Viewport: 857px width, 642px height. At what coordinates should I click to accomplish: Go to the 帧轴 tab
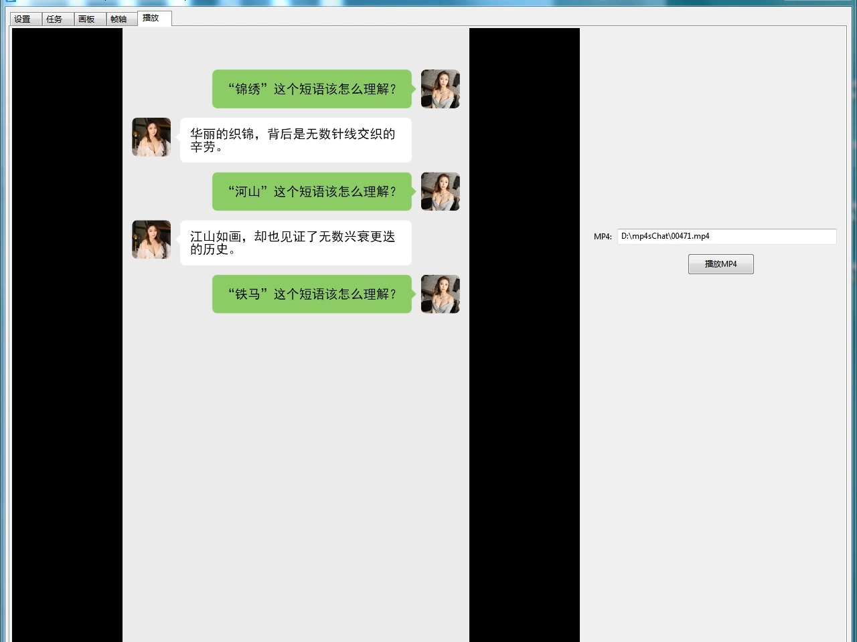[x=122, y=19]
